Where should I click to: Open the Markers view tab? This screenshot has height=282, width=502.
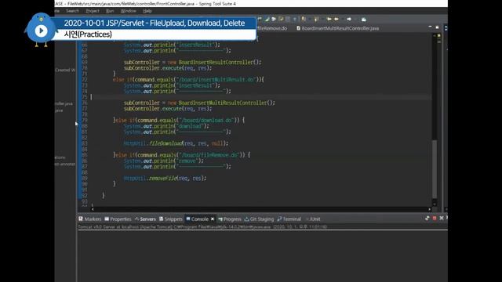pos(90,219)
